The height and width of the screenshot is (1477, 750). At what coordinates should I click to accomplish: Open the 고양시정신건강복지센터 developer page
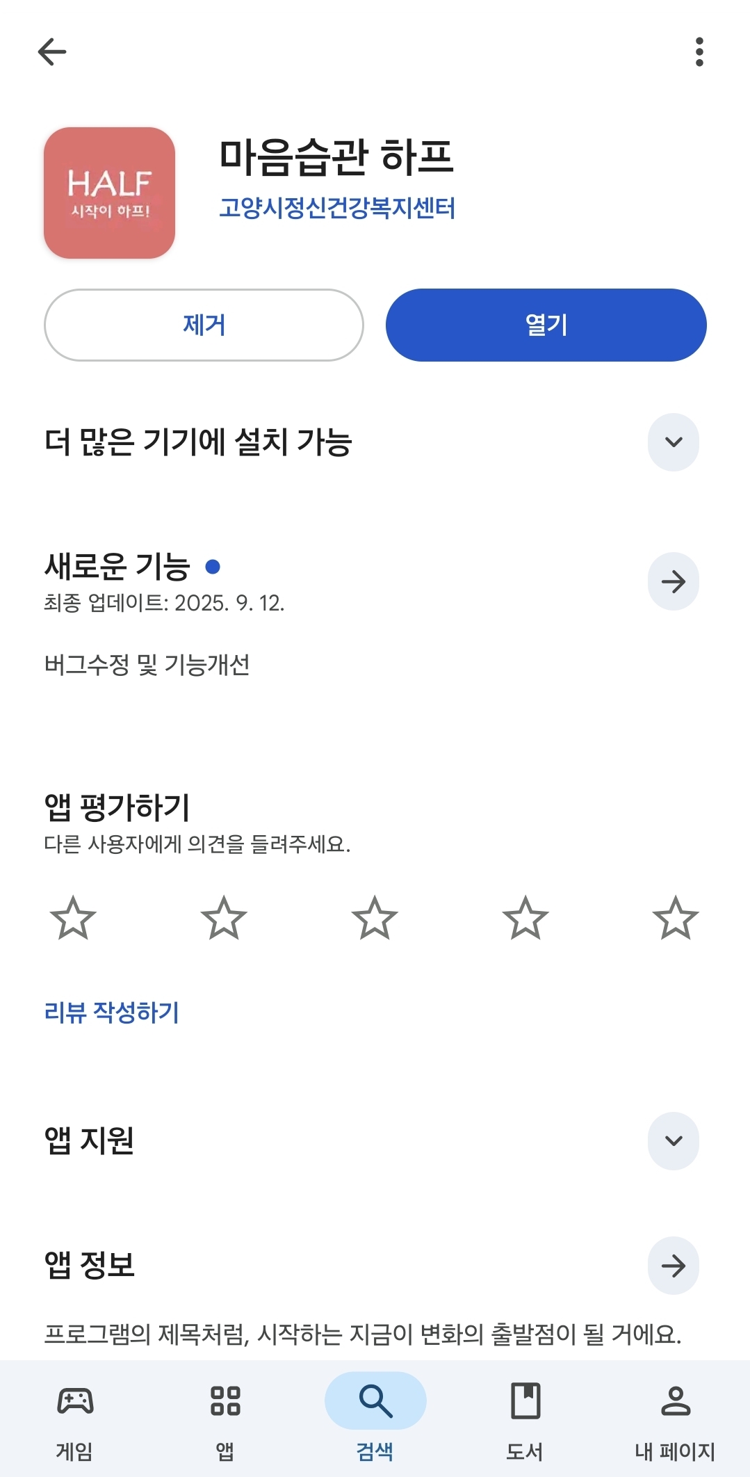[x=337, y=208]
